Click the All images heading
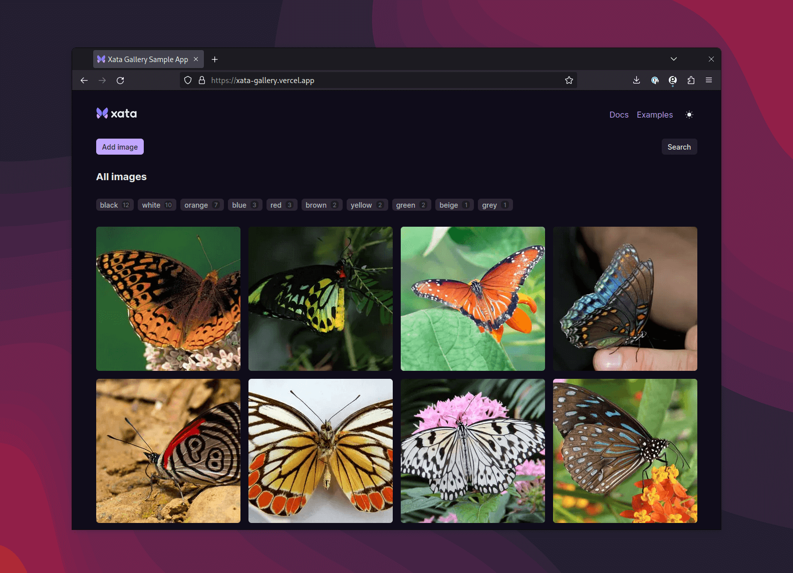Screen dimensions: 793x573 [121, 177]
